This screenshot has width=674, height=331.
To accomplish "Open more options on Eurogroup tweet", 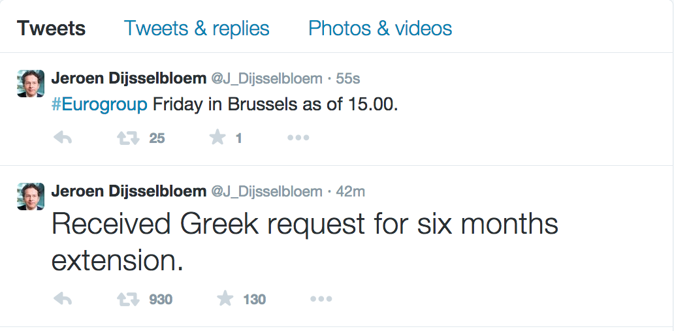I will pos(298,138).
